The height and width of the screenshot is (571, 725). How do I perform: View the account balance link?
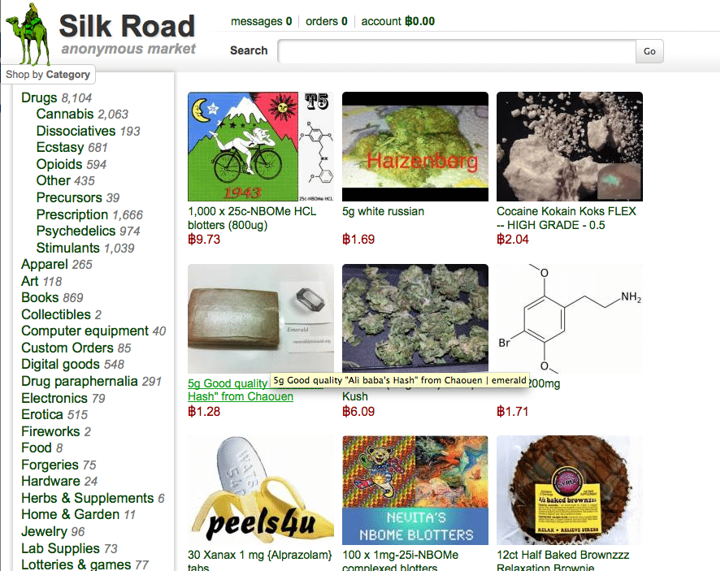[397, 21]
